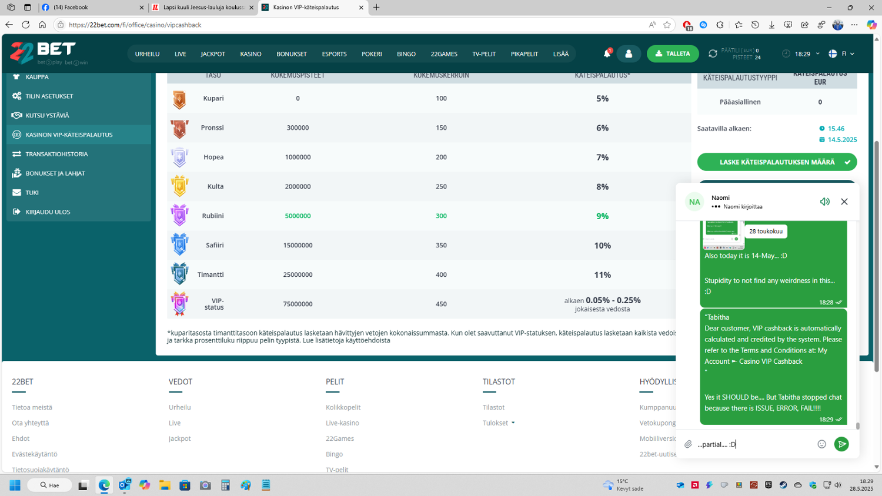Screen dimensions: 882x496
Task: Send the chat message
Action: (x=841, y=444)
